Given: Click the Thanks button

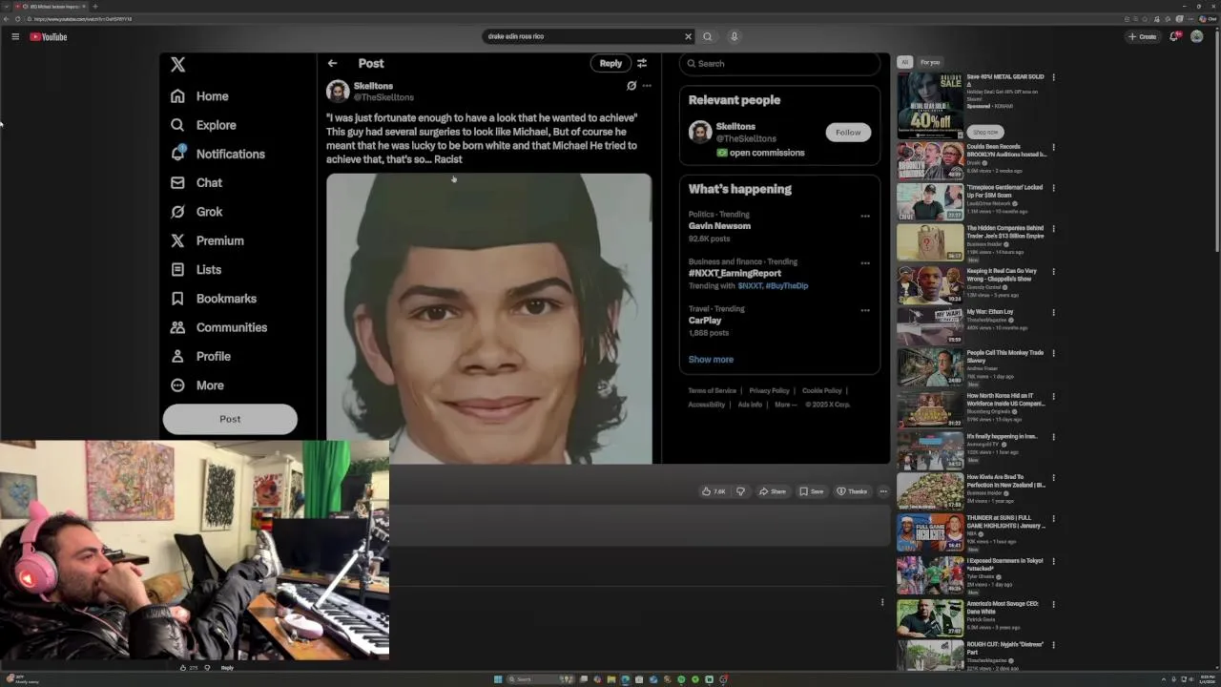Looking at the screenshot, I should pos(852,491).
